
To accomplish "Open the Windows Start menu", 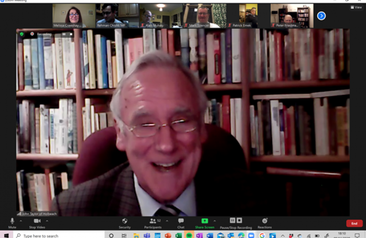I will click(6, 235).
